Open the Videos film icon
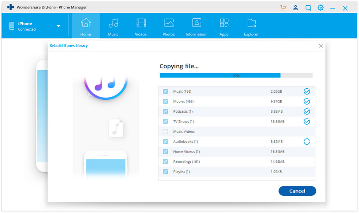 click(141, 23)
